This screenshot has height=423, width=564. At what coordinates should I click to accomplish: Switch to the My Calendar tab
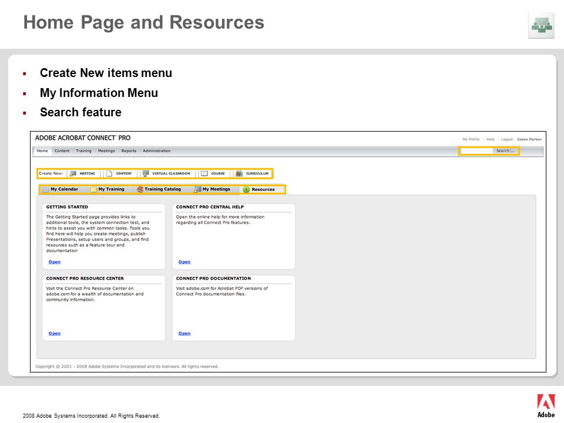coord(60,189)
